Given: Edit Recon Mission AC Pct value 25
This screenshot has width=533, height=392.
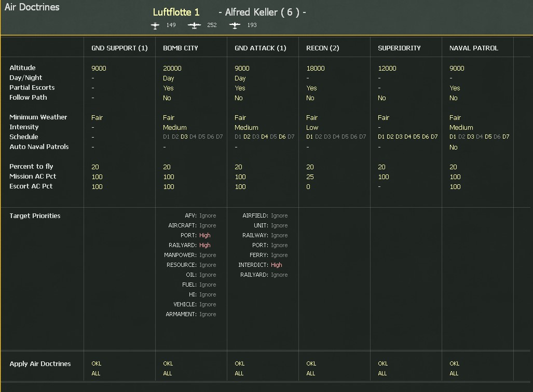Looking at the screenshot, I should 310,177.
